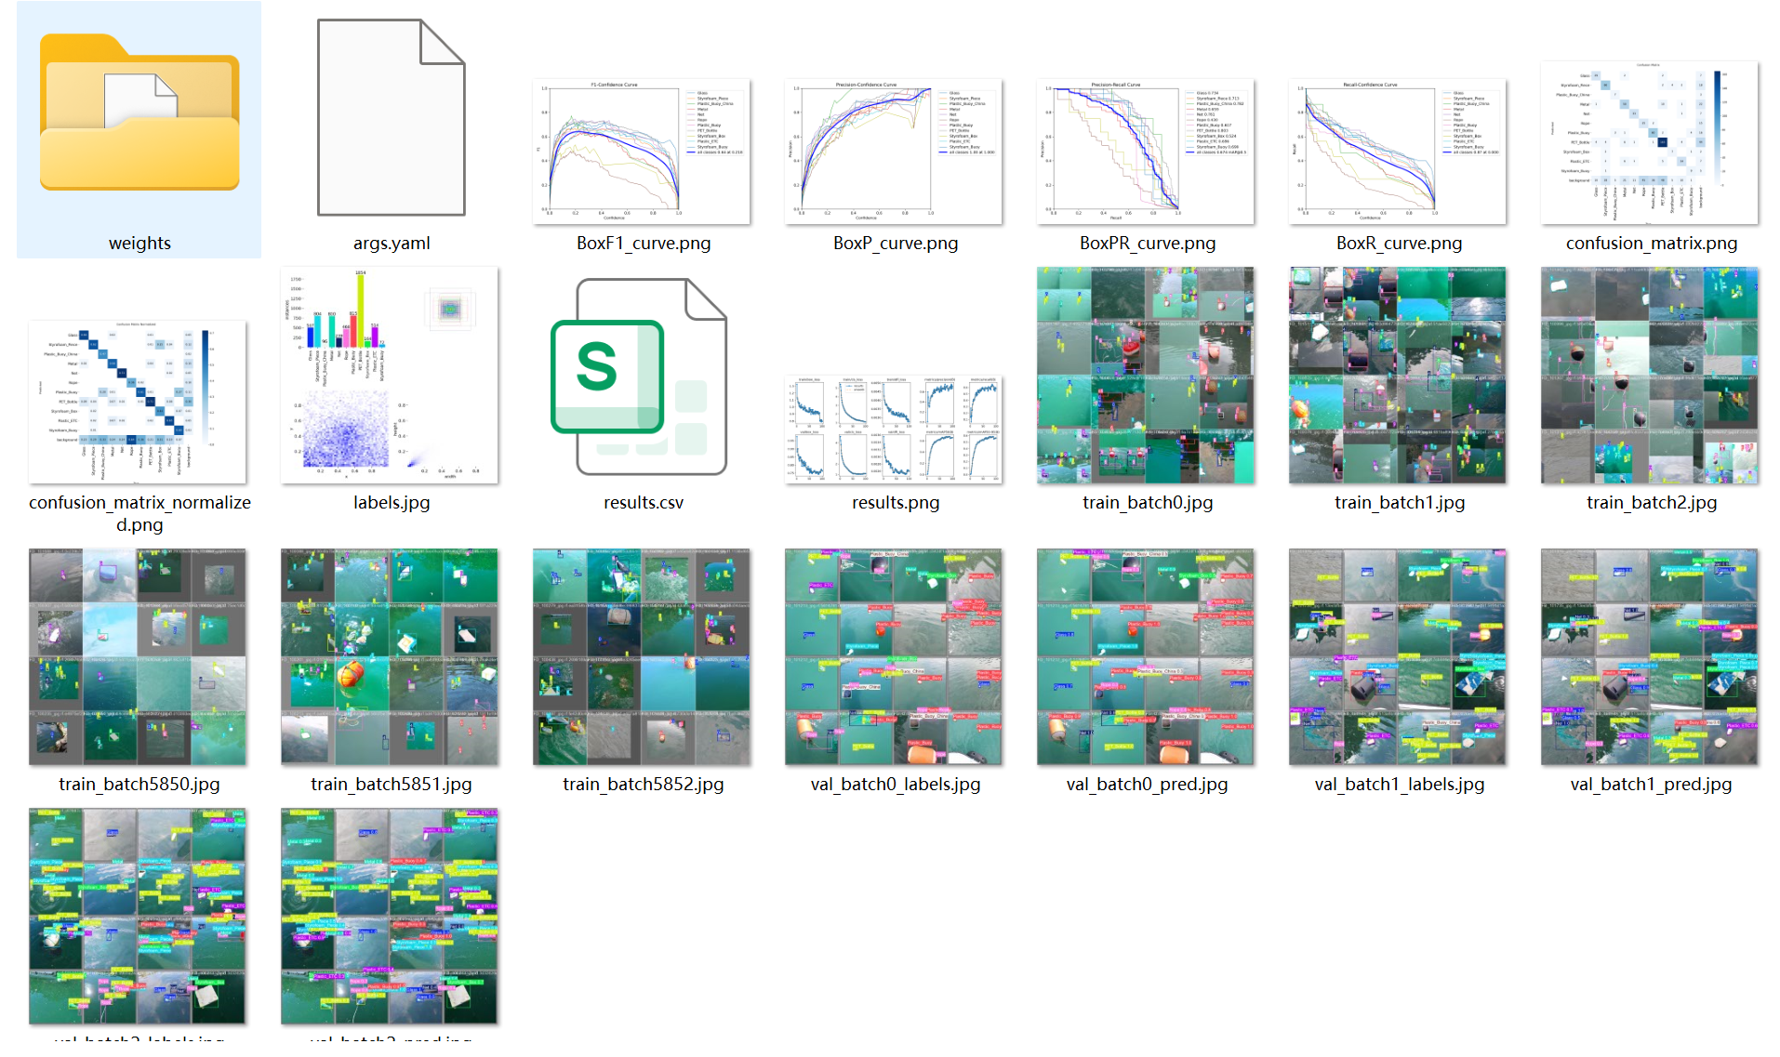Select the val_batch1_pred.jpg image thumbnail
This screenshot has width=1780, height=1057.
[x=1650, y=657]
